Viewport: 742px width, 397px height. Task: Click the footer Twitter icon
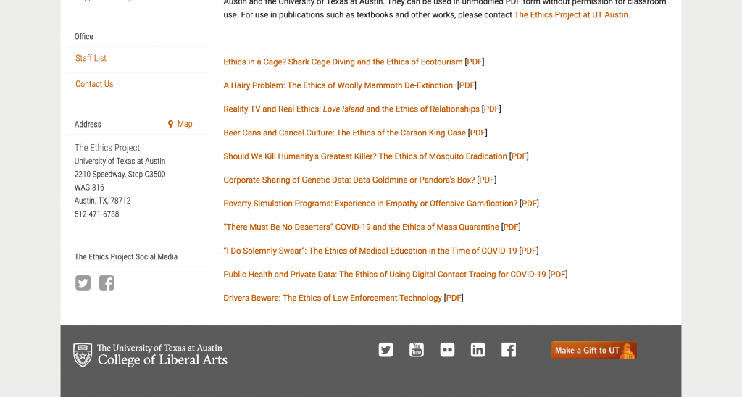[x=385, y=350]
